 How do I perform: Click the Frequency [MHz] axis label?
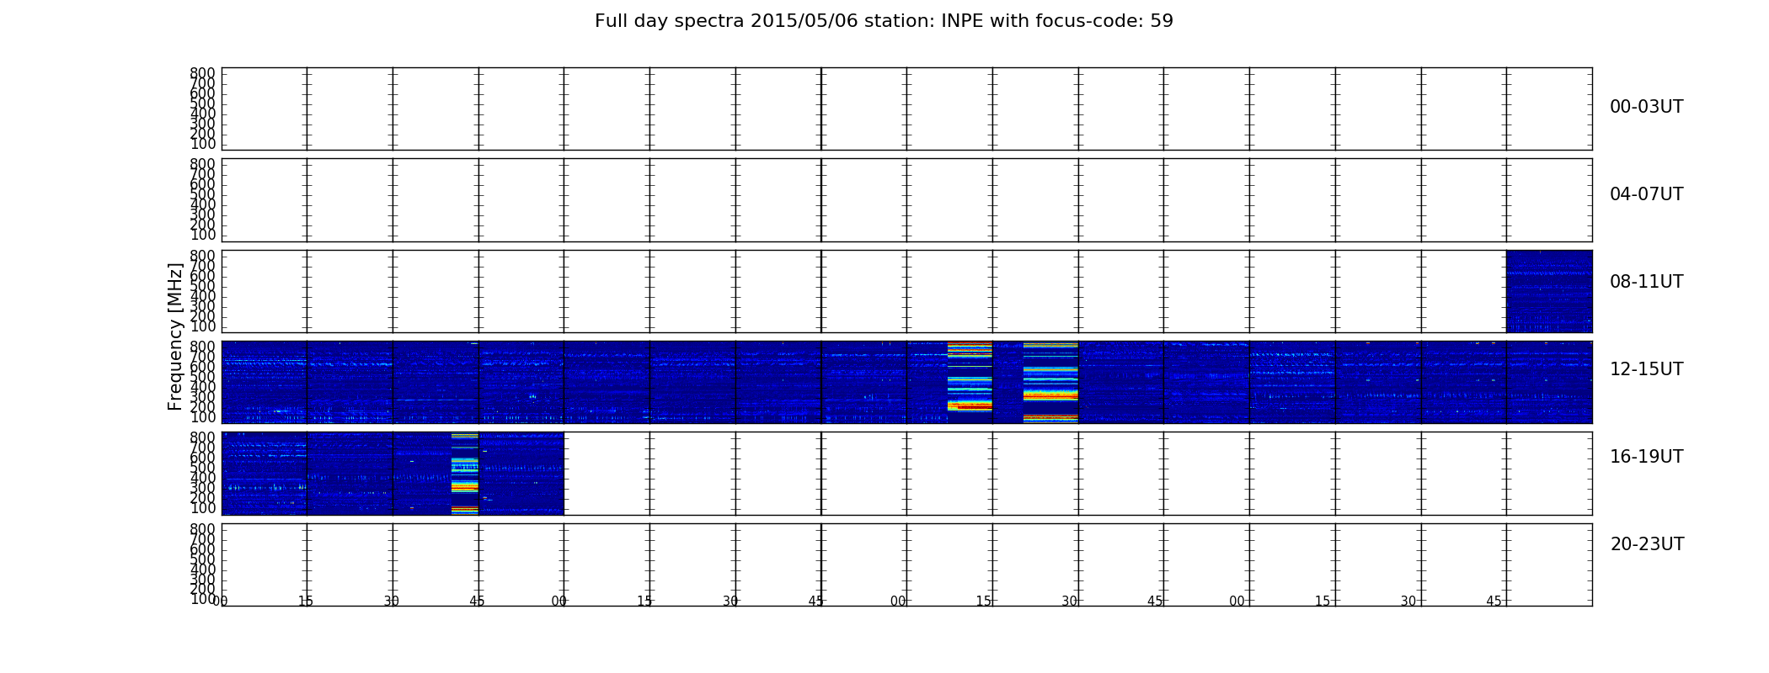(175, 336)
